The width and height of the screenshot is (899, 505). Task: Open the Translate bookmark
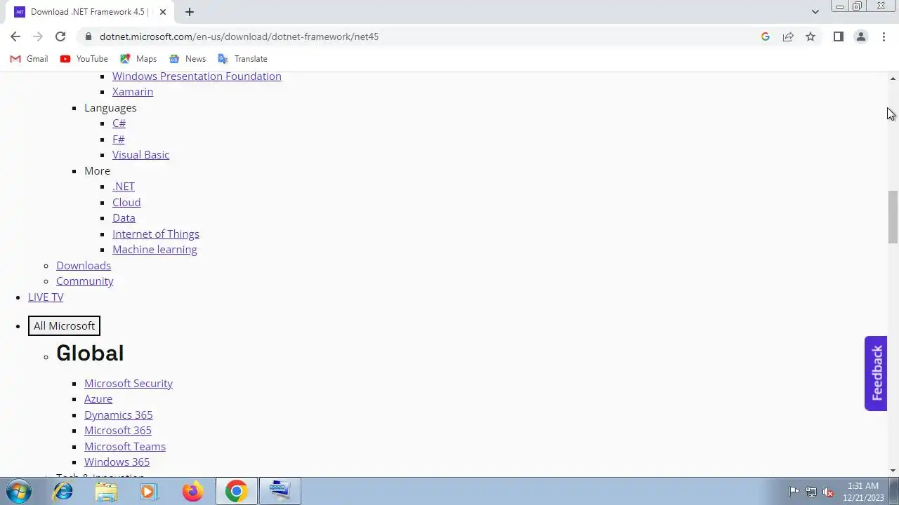[x=242, y=59]
